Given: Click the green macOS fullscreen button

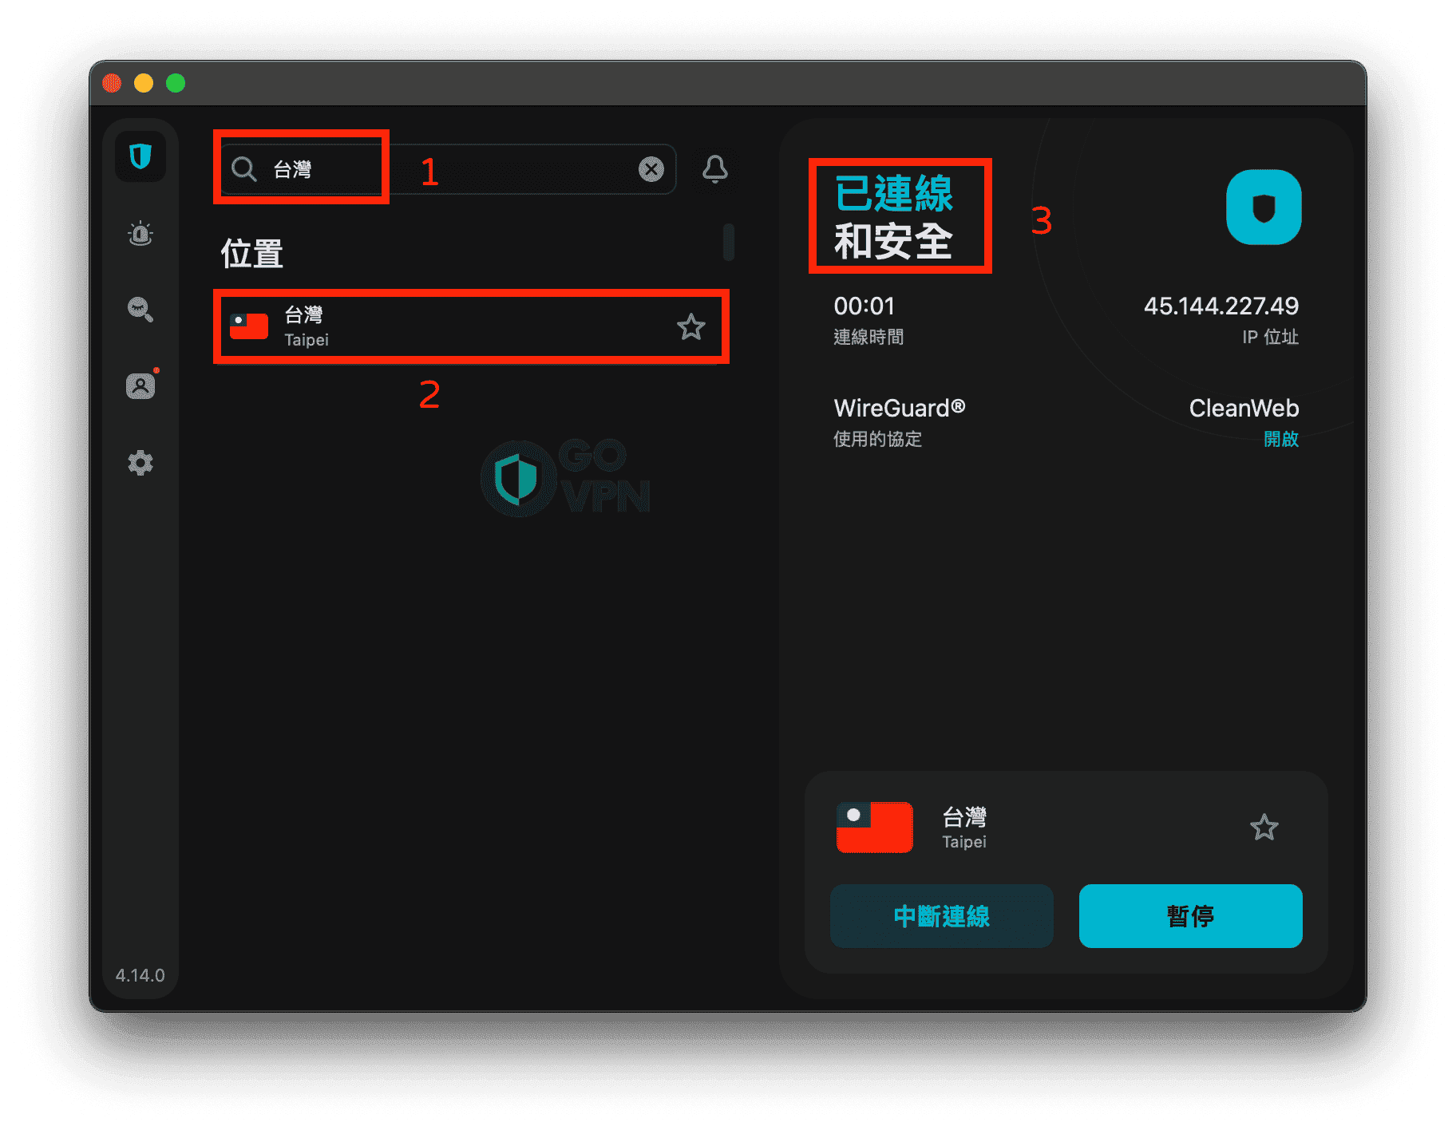Looking at the screenshot, I should tap(176, 83).
